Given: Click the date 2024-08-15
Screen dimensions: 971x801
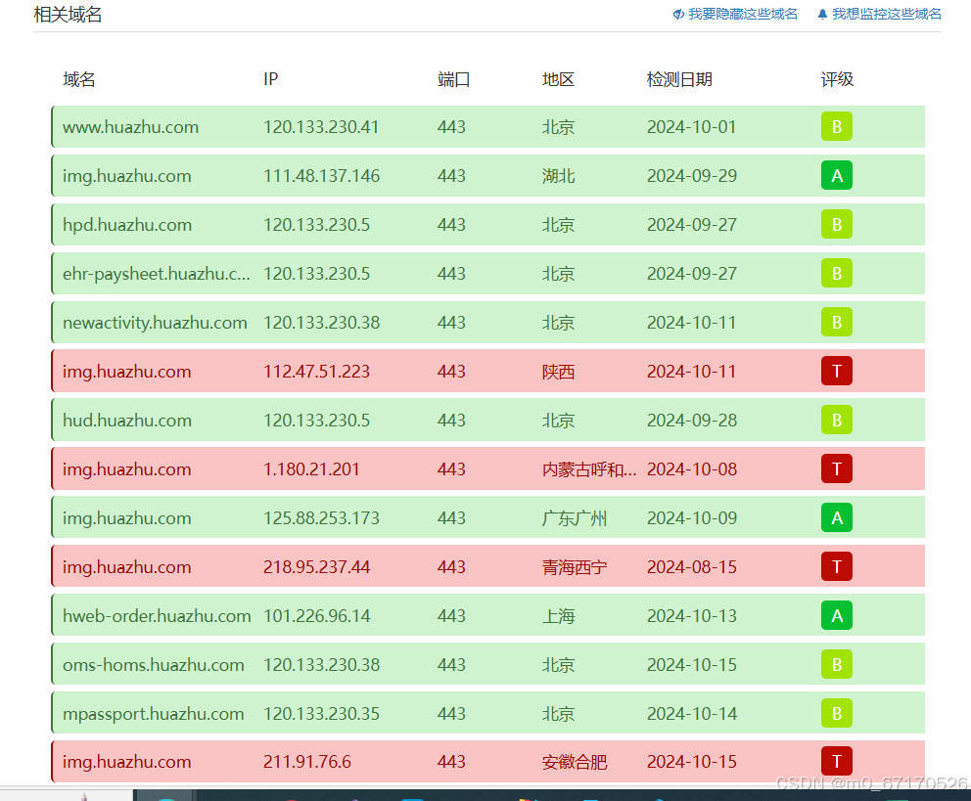Looking at the screenshot, I should tap(692, 566).
